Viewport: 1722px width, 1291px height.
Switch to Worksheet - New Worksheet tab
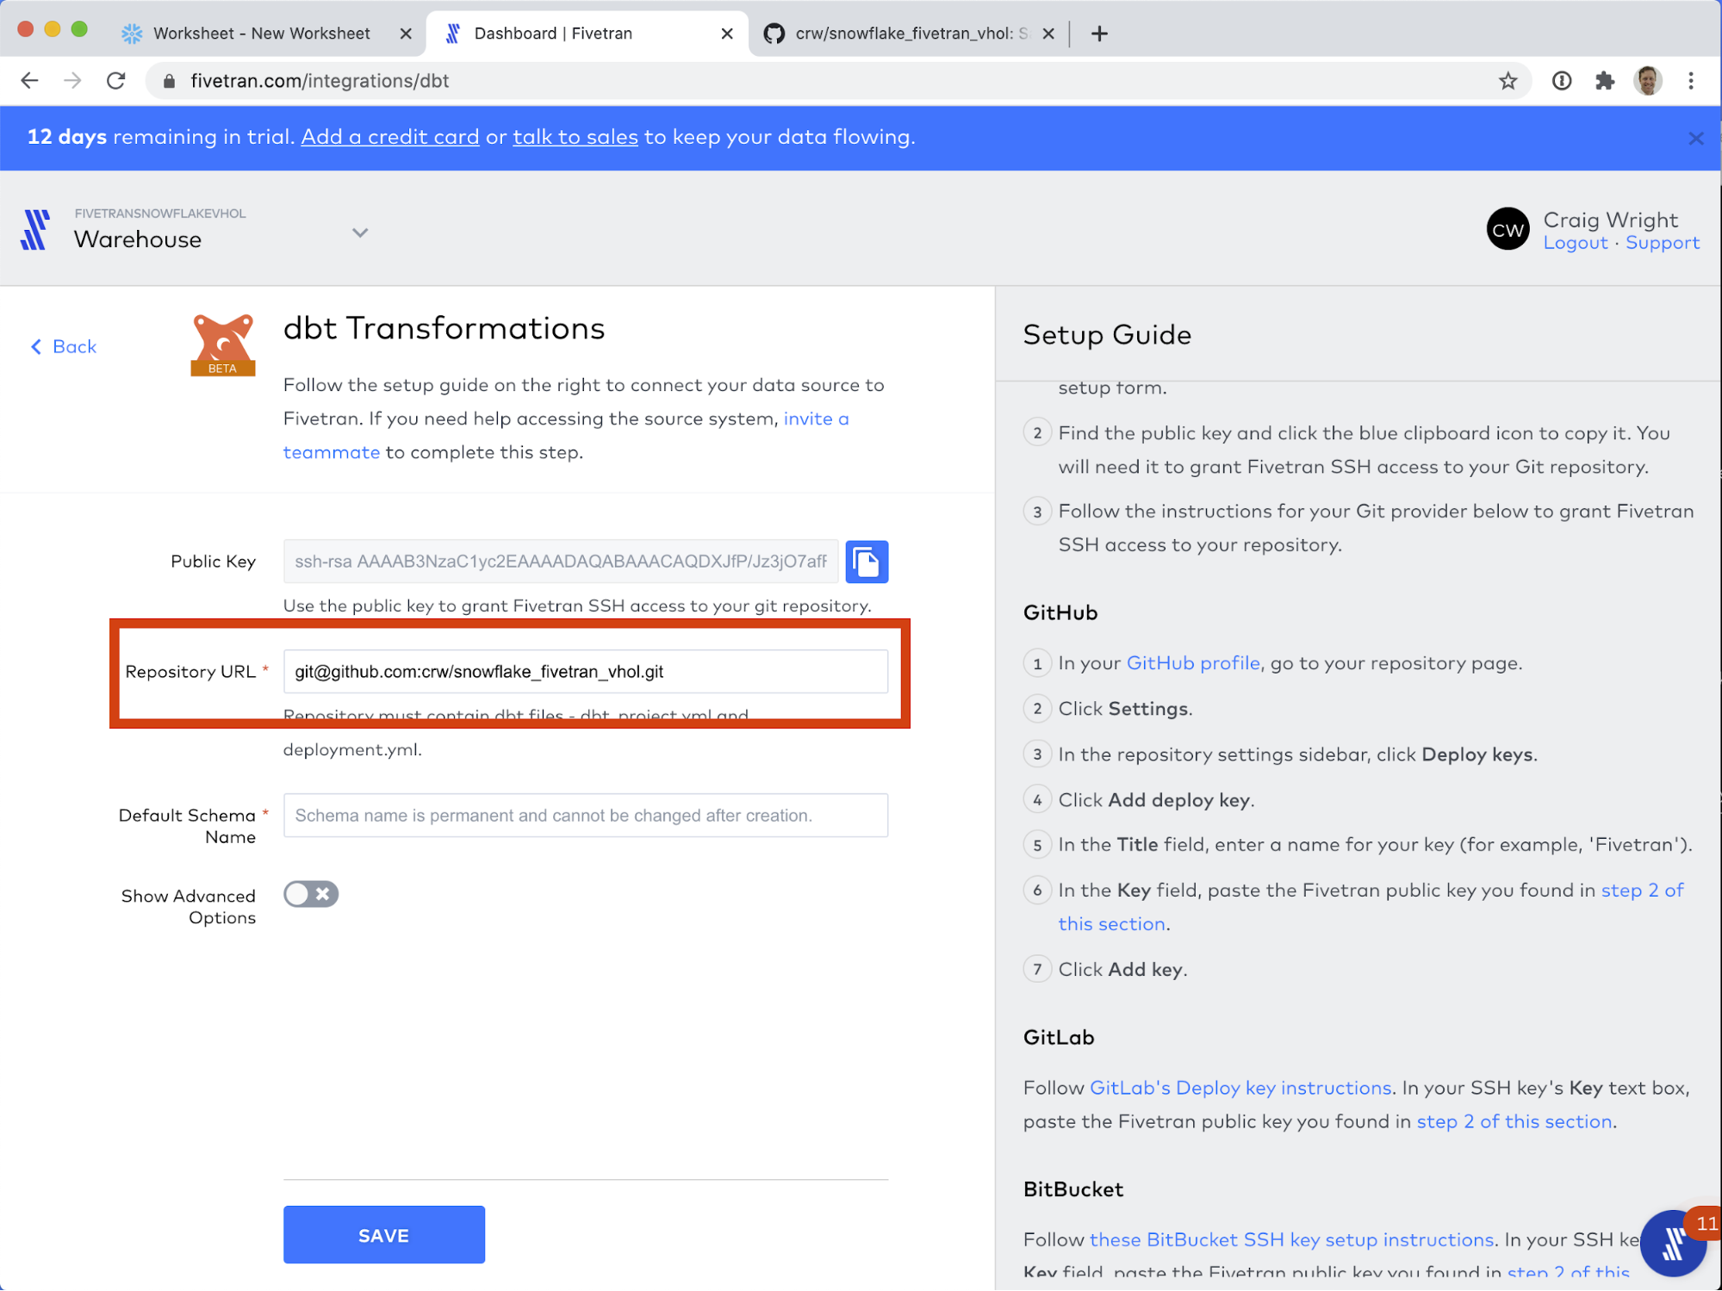[x=261, y=34]
